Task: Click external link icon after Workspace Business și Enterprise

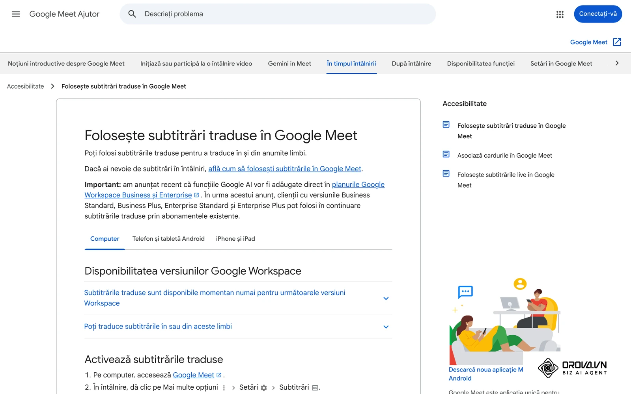Action: (x=196, y=195)
